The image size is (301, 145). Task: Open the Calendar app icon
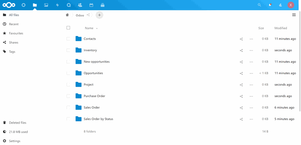[91, 5]
